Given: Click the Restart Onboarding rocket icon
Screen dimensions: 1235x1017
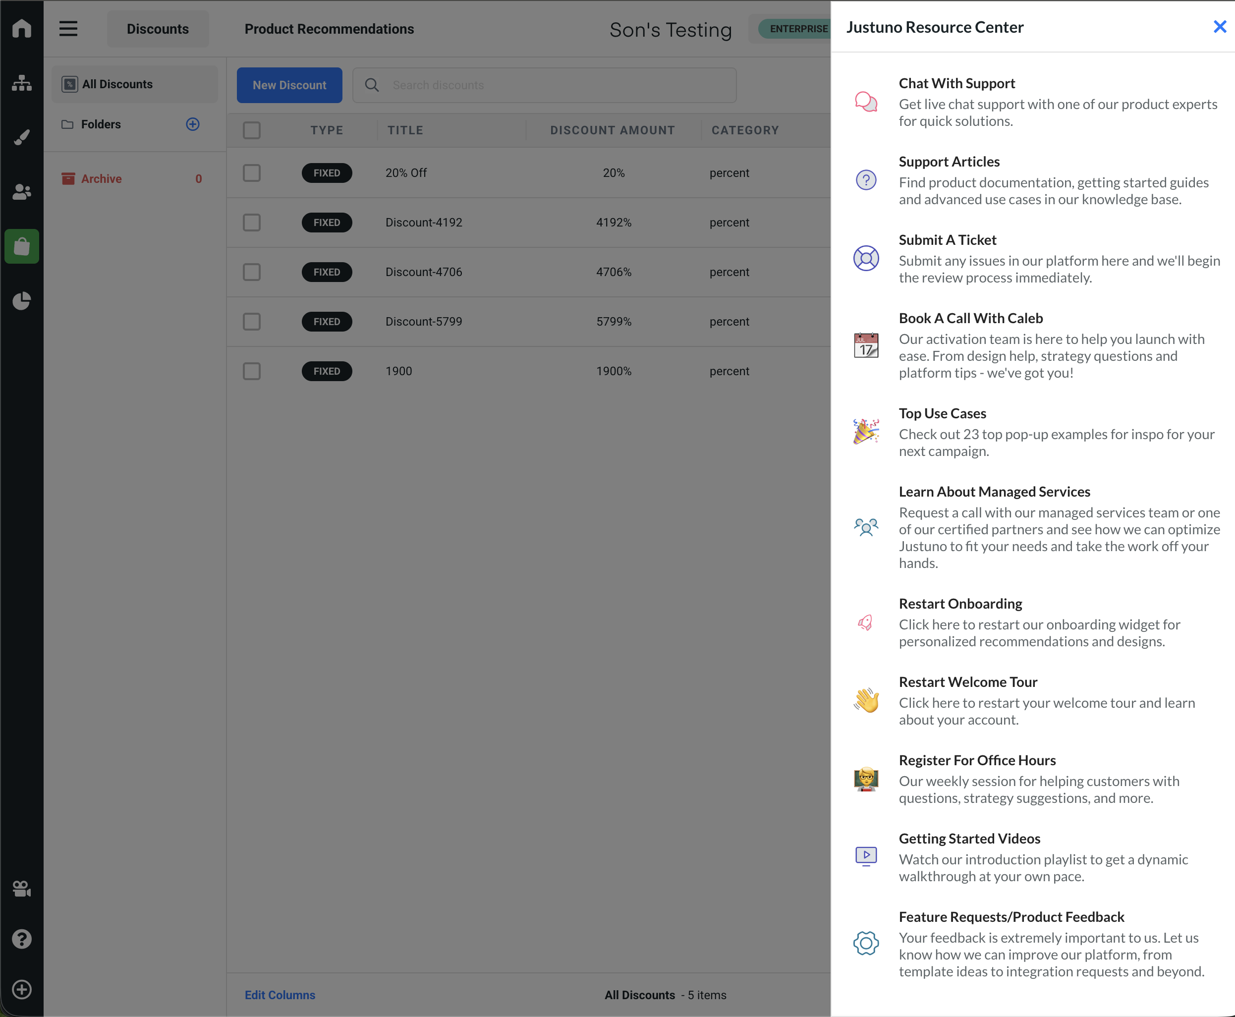Looking at the screenshot, I should click(x=866, y=622).
